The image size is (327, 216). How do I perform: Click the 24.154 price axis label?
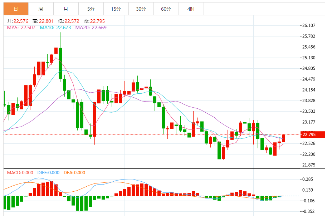[x=309, y=90]
